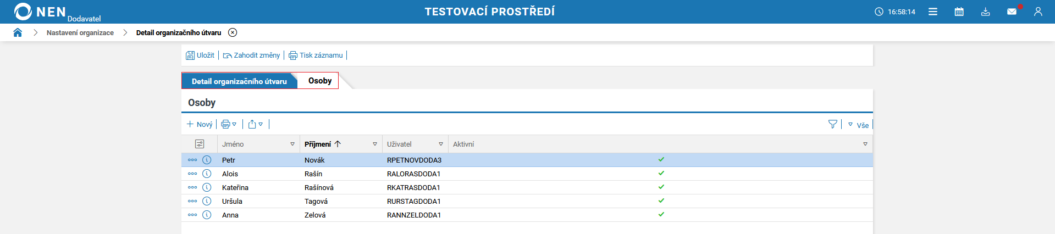This screenshot has height=234, width=1055.
Task: Open the download tray icon
Action: click(x=985, y=12)
